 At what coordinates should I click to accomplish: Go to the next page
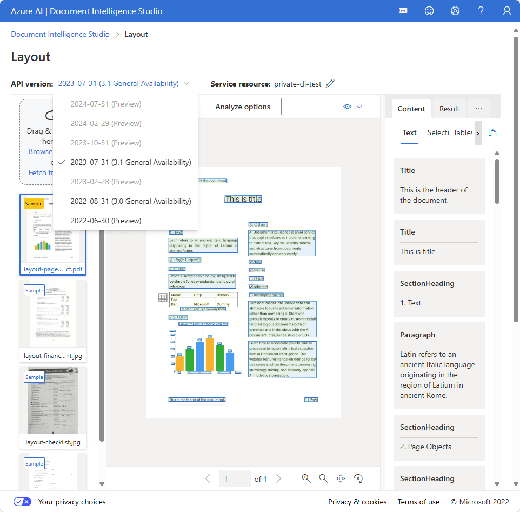pyautogui.click(x=278, y=478)
